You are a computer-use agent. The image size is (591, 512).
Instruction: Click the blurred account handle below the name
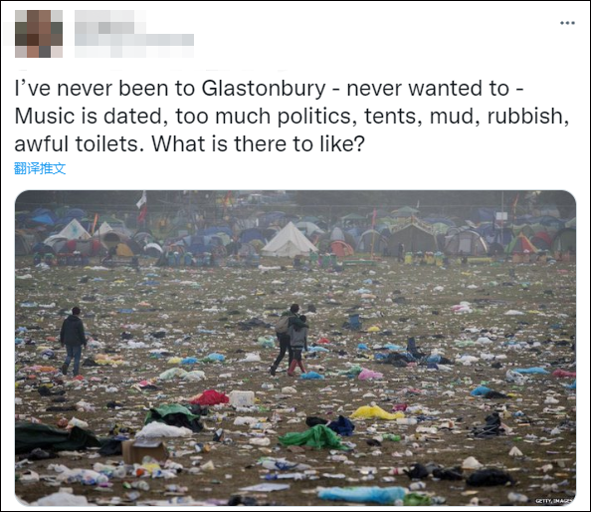(x=134, y=45)
